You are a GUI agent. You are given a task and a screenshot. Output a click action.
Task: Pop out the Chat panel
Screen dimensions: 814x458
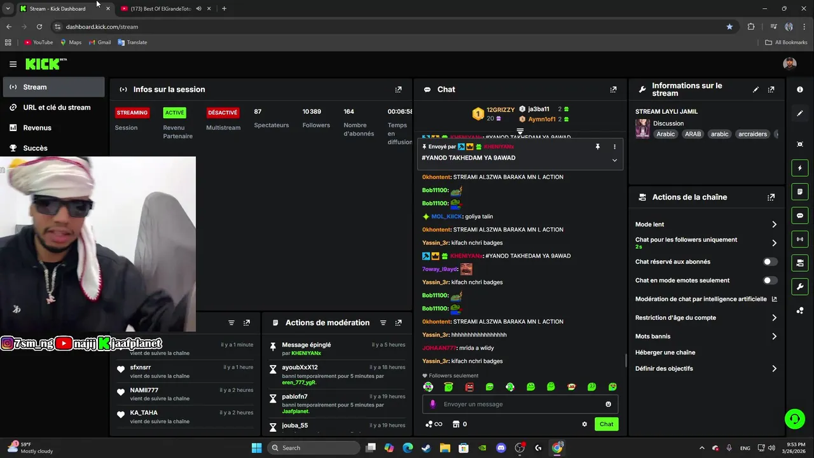tap(613, 90)
